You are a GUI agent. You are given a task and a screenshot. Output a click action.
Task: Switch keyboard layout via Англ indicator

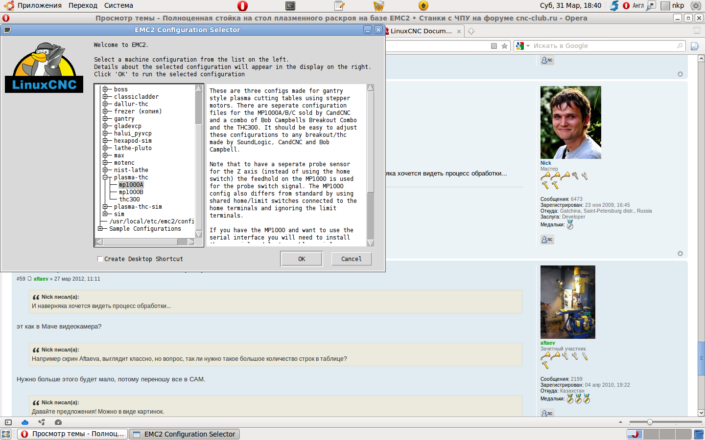click(638, 6)
